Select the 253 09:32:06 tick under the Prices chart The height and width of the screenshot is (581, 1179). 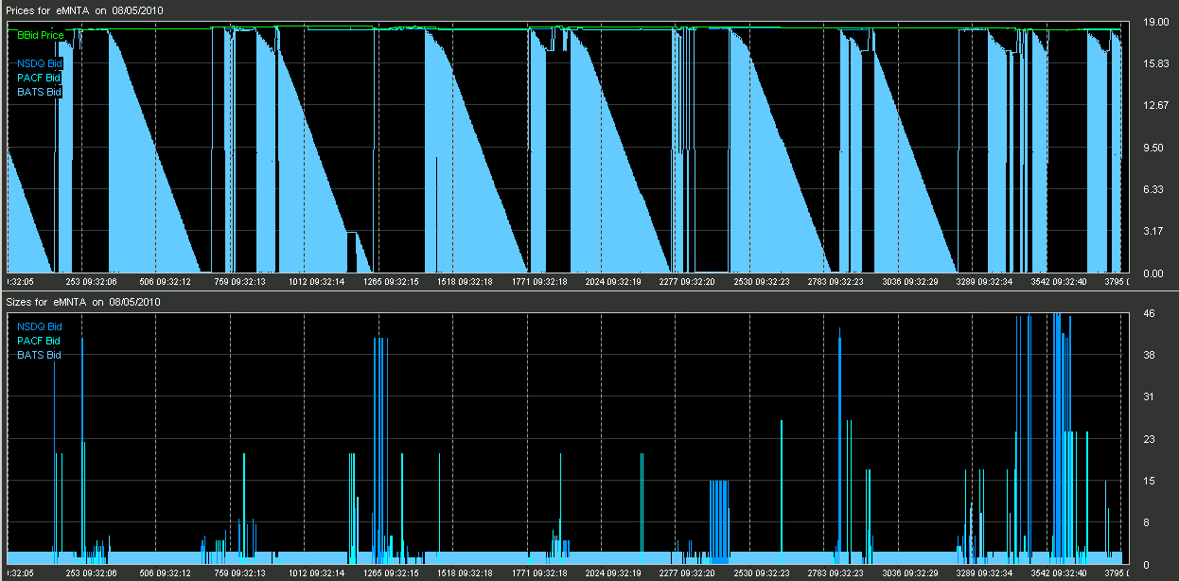coord(91,282)
